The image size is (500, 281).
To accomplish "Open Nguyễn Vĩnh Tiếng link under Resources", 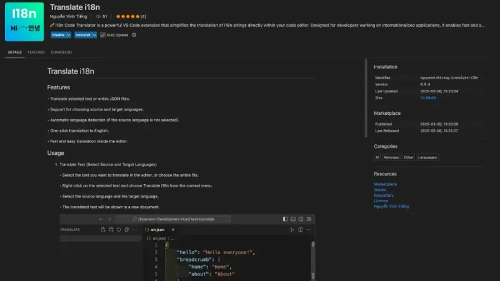I will tap(391, 206).
